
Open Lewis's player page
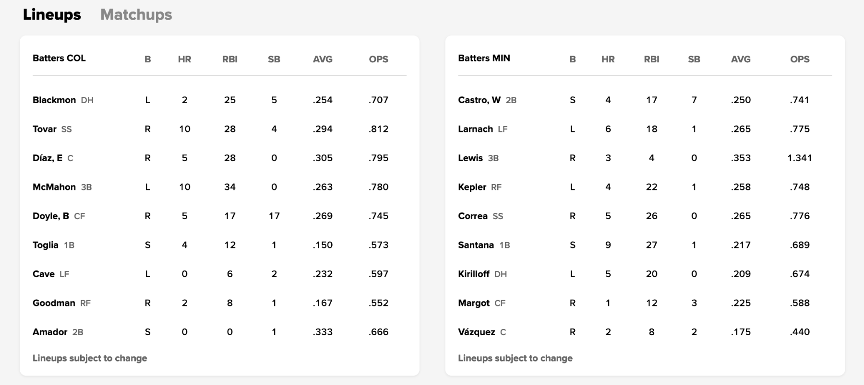(470, 158)
